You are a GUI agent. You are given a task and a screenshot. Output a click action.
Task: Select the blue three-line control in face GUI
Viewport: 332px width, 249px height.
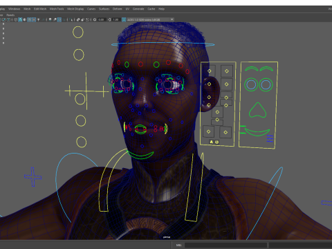pyautogui.click(x=270, y=138)
